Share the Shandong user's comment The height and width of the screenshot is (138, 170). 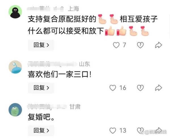(x=158, y=88)
